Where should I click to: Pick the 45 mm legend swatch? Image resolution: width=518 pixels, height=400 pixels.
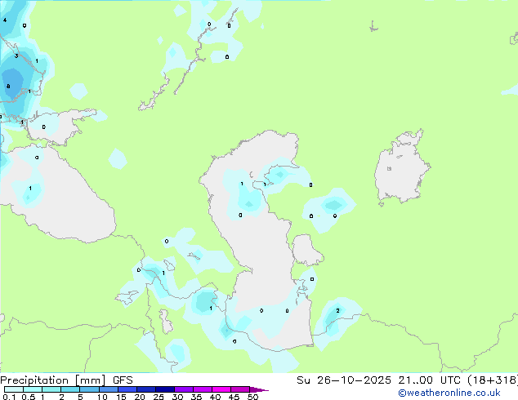[240, 389]
